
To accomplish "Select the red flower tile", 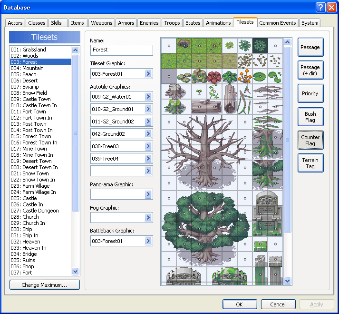I will click(214, 76).
